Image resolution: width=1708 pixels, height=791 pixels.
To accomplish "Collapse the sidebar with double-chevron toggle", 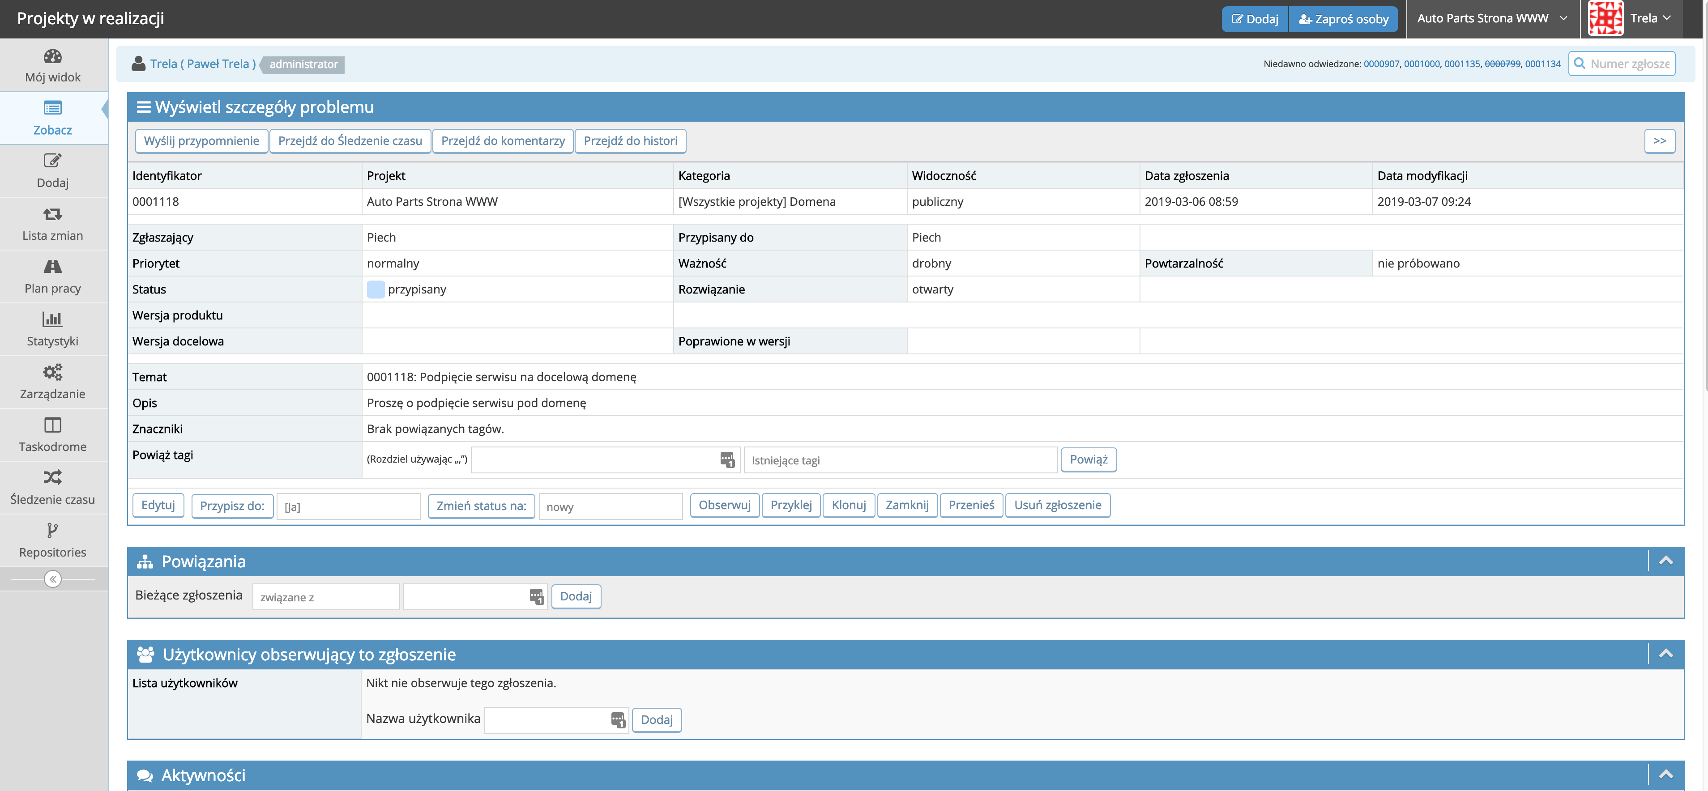I will coord(52,579).
